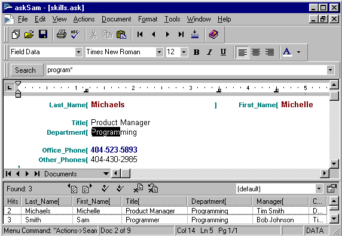Run spell check with ABC icon

[75, 35]
